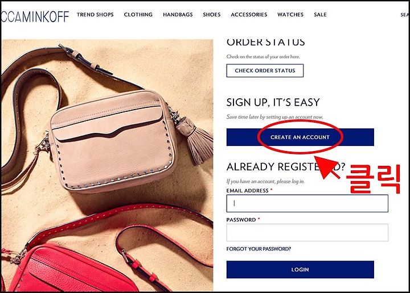Image resolution: width=410 pixels, height=293 pixels.
Task: Select the Watches navigation item
Action: pyautogui.click(x=290, y=15)
